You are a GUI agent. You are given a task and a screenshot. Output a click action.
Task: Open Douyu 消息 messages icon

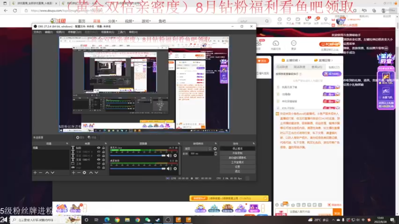pos(316,21)
